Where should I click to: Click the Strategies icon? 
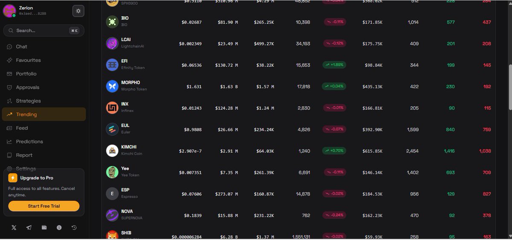(x=9, y=101)
